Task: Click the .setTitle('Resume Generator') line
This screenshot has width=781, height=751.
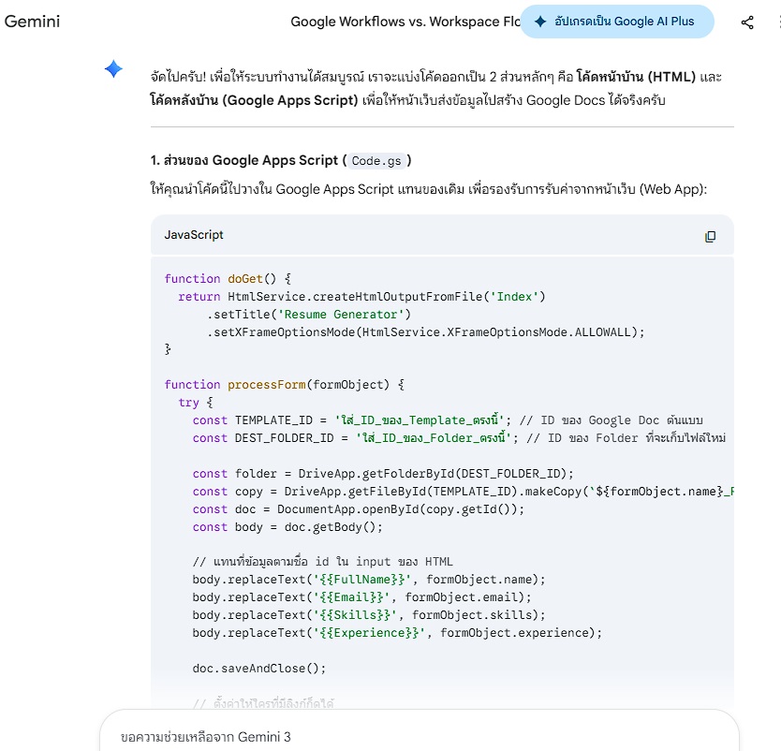Action: coord(309,315)
